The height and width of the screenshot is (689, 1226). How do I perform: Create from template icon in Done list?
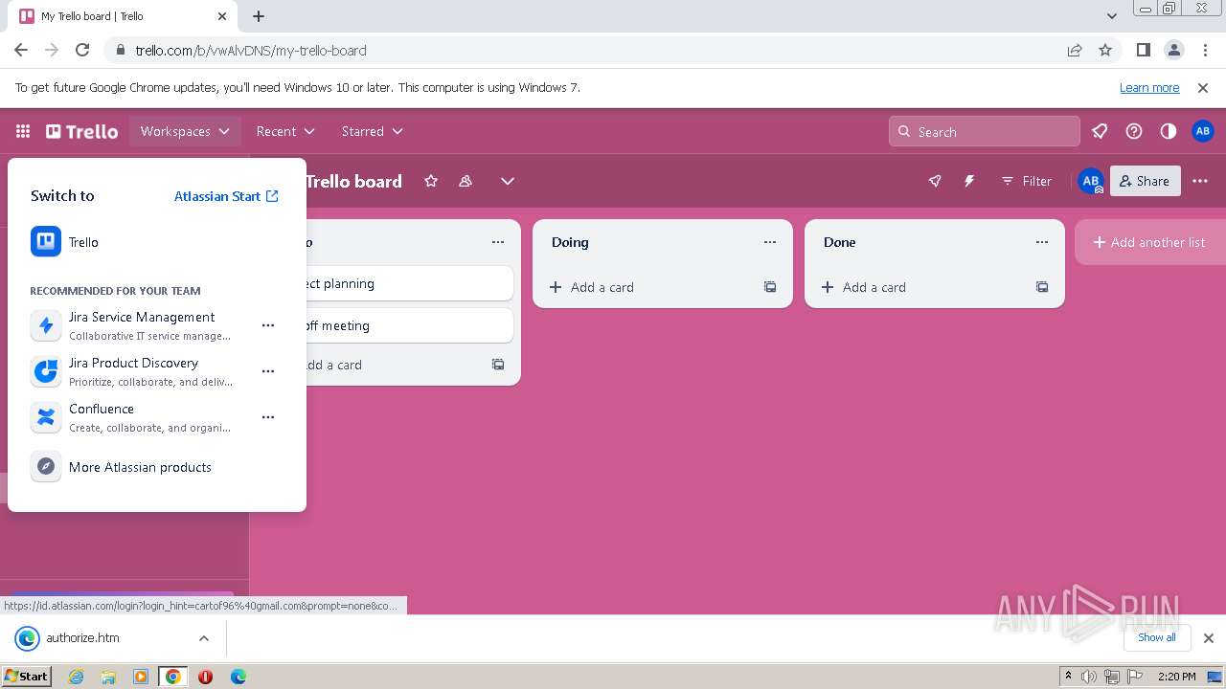(x=1042, y=287)
